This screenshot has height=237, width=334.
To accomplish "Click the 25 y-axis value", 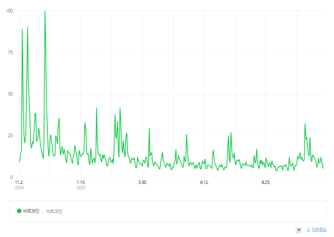I will (x=10, y=136).
